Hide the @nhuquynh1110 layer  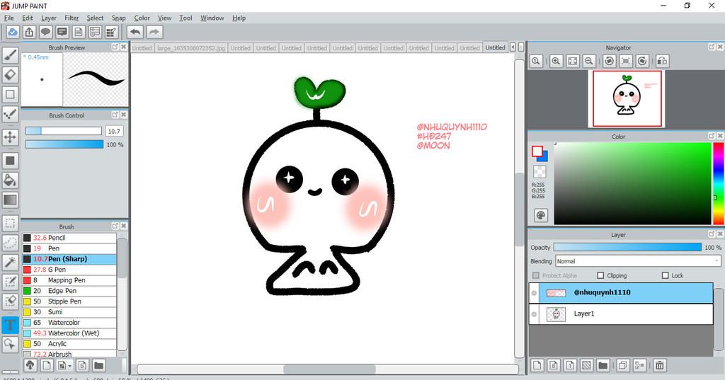534,293
